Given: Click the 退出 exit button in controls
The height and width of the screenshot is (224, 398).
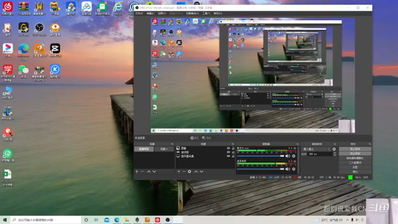Looking at the screenshot, I should coord(355,172).
